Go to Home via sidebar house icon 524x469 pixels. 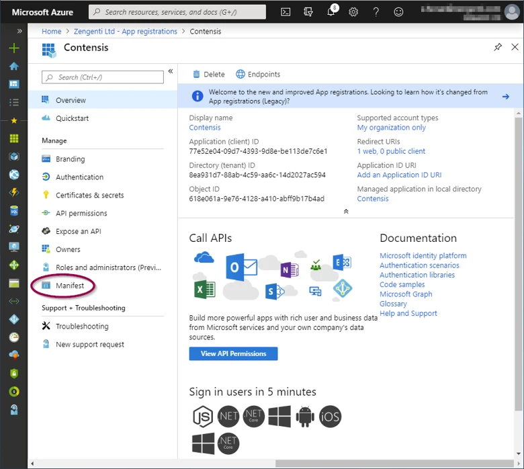click(14, 67)
